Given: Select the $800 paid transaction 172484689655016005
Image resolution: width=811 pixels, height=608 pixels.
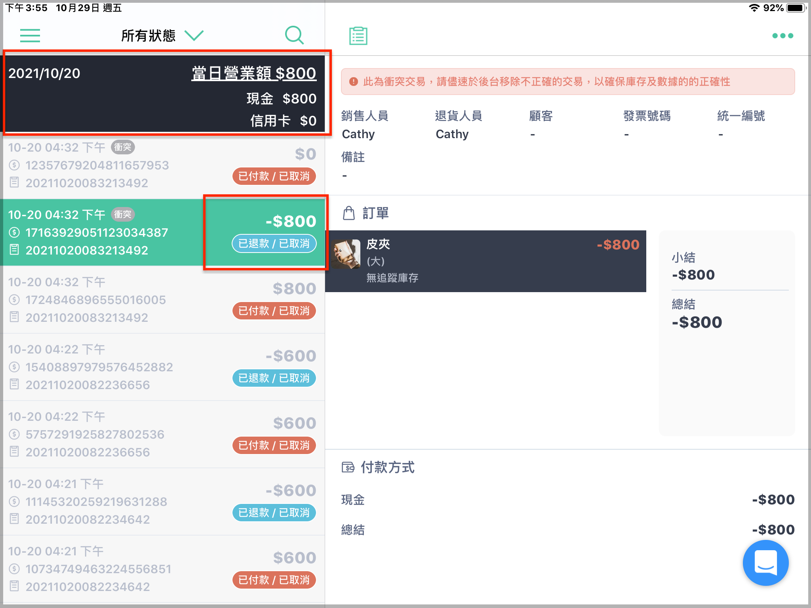Looking at the screenshot, I should [162, 300].
